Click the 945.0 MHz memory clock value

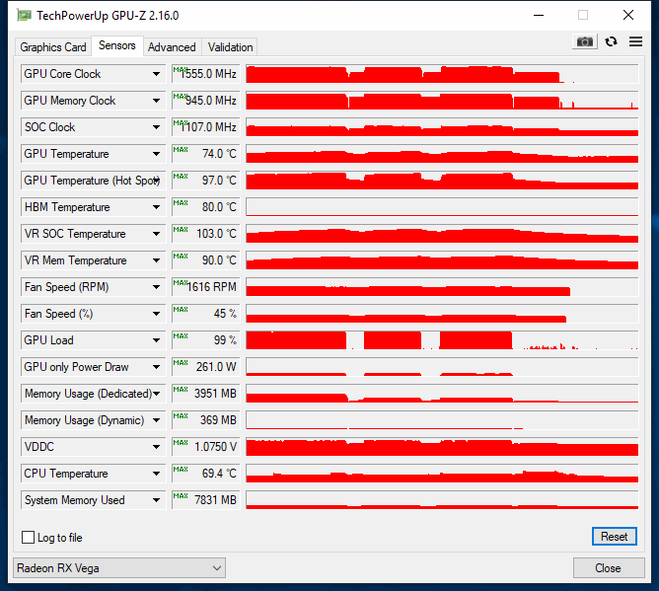click(205, 101)
